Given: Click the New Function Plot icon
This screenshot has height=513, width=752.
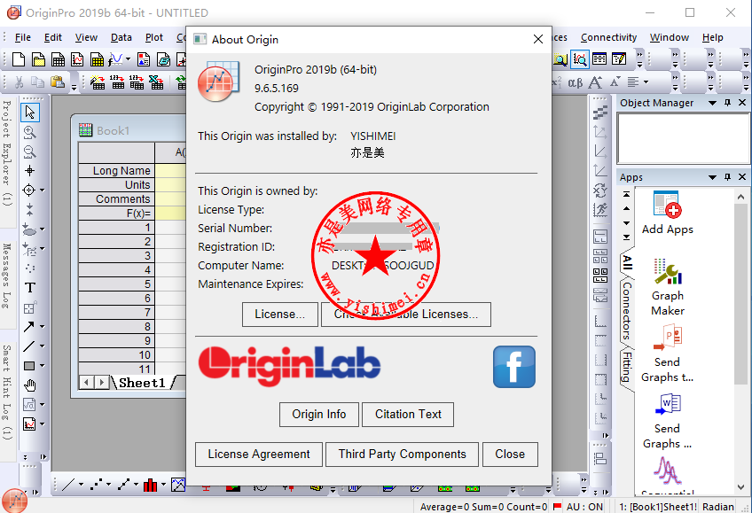Looking at the screenshot, I should pyautogui.click(x=115, y=59).
